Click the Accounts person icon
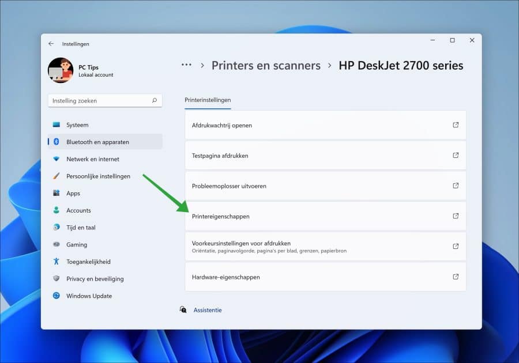Image resolution: width=519 pixels, height=363 pixels. (x=57, y=210)
